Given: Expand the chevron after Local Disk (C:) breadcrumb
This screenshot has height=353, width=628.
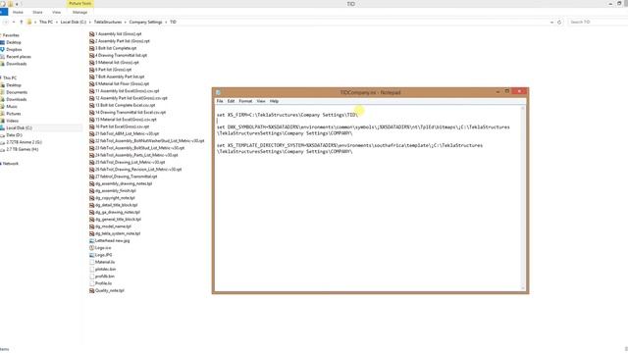Looking at the screenshot, I should [x=89, y=22].
